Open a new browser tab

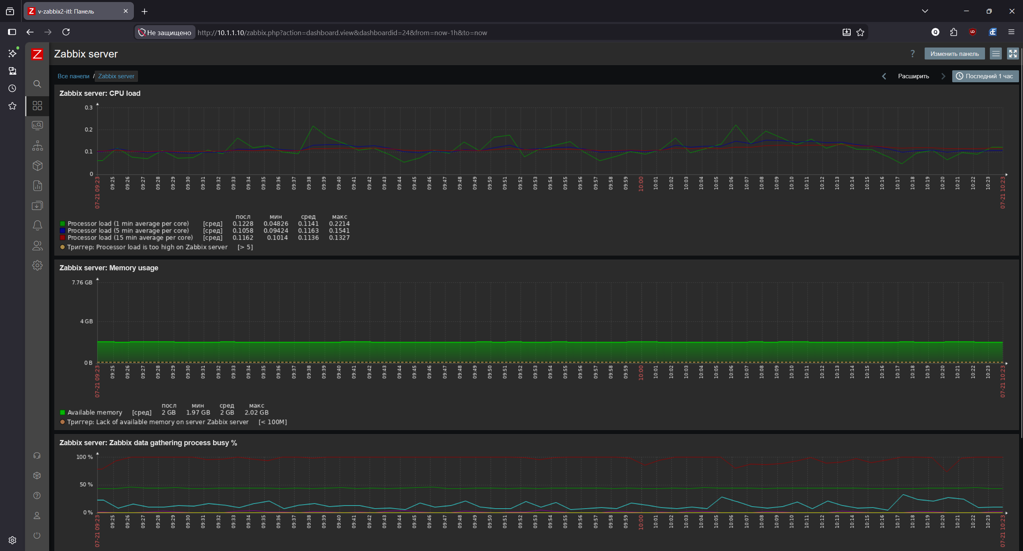point(145,12)
